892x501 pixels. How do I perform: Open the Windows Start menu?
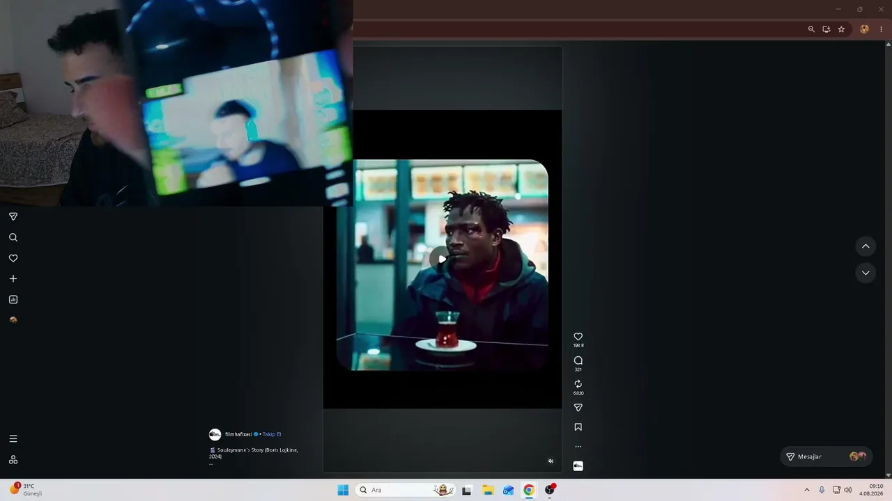coord(343,490)
